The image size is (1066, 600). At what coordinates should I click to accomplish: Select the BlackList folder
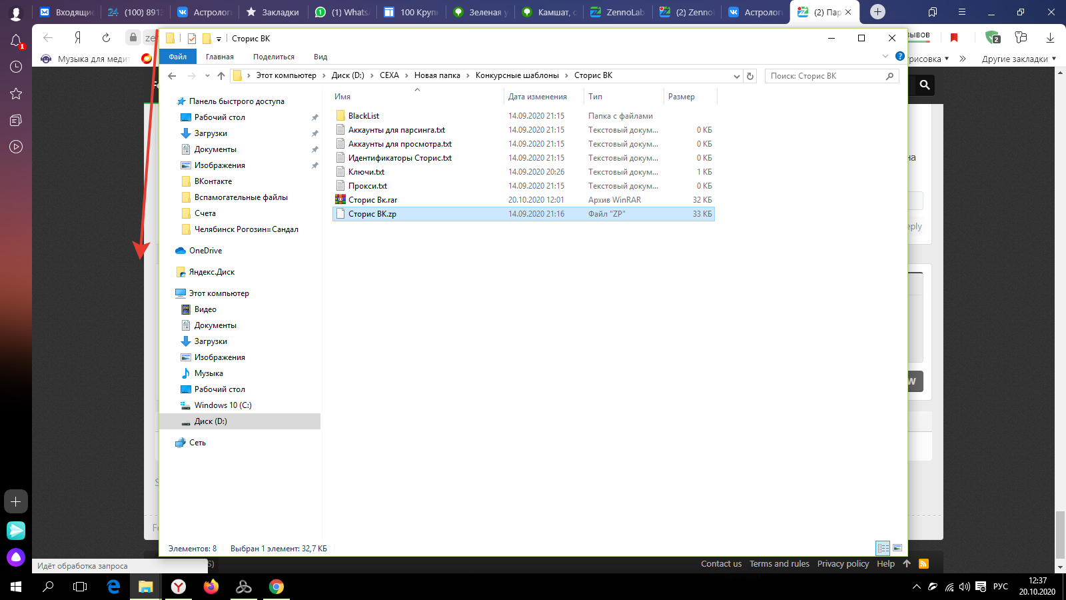pos(363,116)
